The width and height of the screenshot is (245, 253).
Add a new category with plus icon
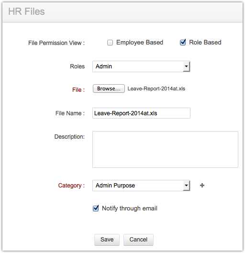pyautogui.click(x=202, y=186)
